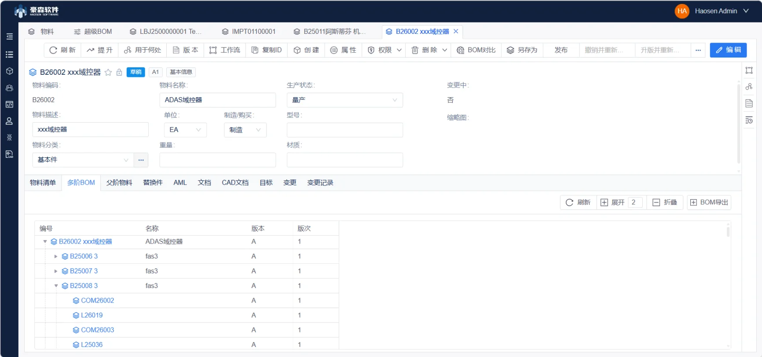Open the 超级BOM page tab
This screenshot has width=762, height=357.
[93, 32]
